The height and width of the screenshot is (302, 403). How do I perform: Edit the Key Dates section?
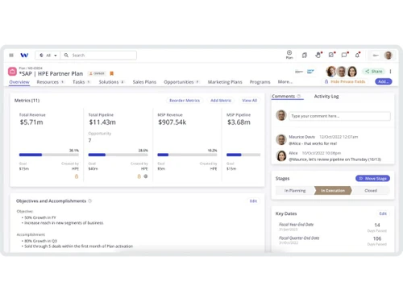(x=383, y=213)
